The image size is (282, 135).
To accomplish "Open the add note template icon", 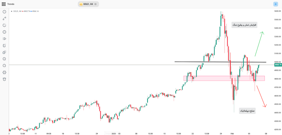I will pyautogui.click(x=4, y=46).
